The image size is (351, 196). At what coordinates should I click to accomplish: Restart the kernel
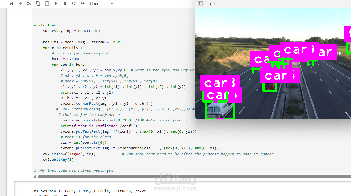[x=74, y=3]
